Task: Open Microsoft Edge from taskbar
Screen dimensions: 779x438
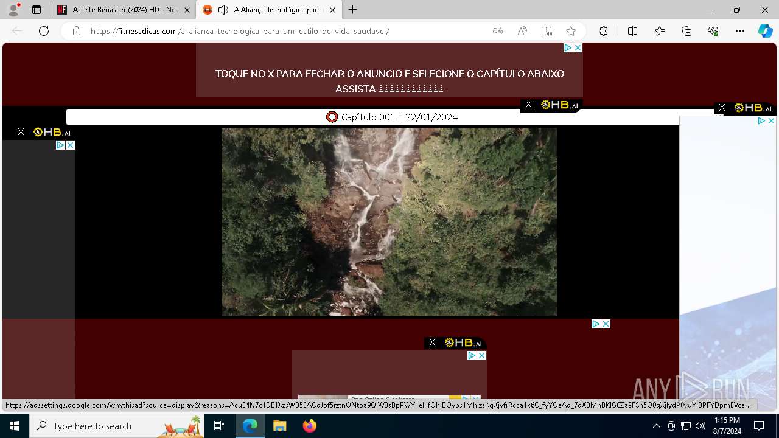Action: tap(250, 426)
